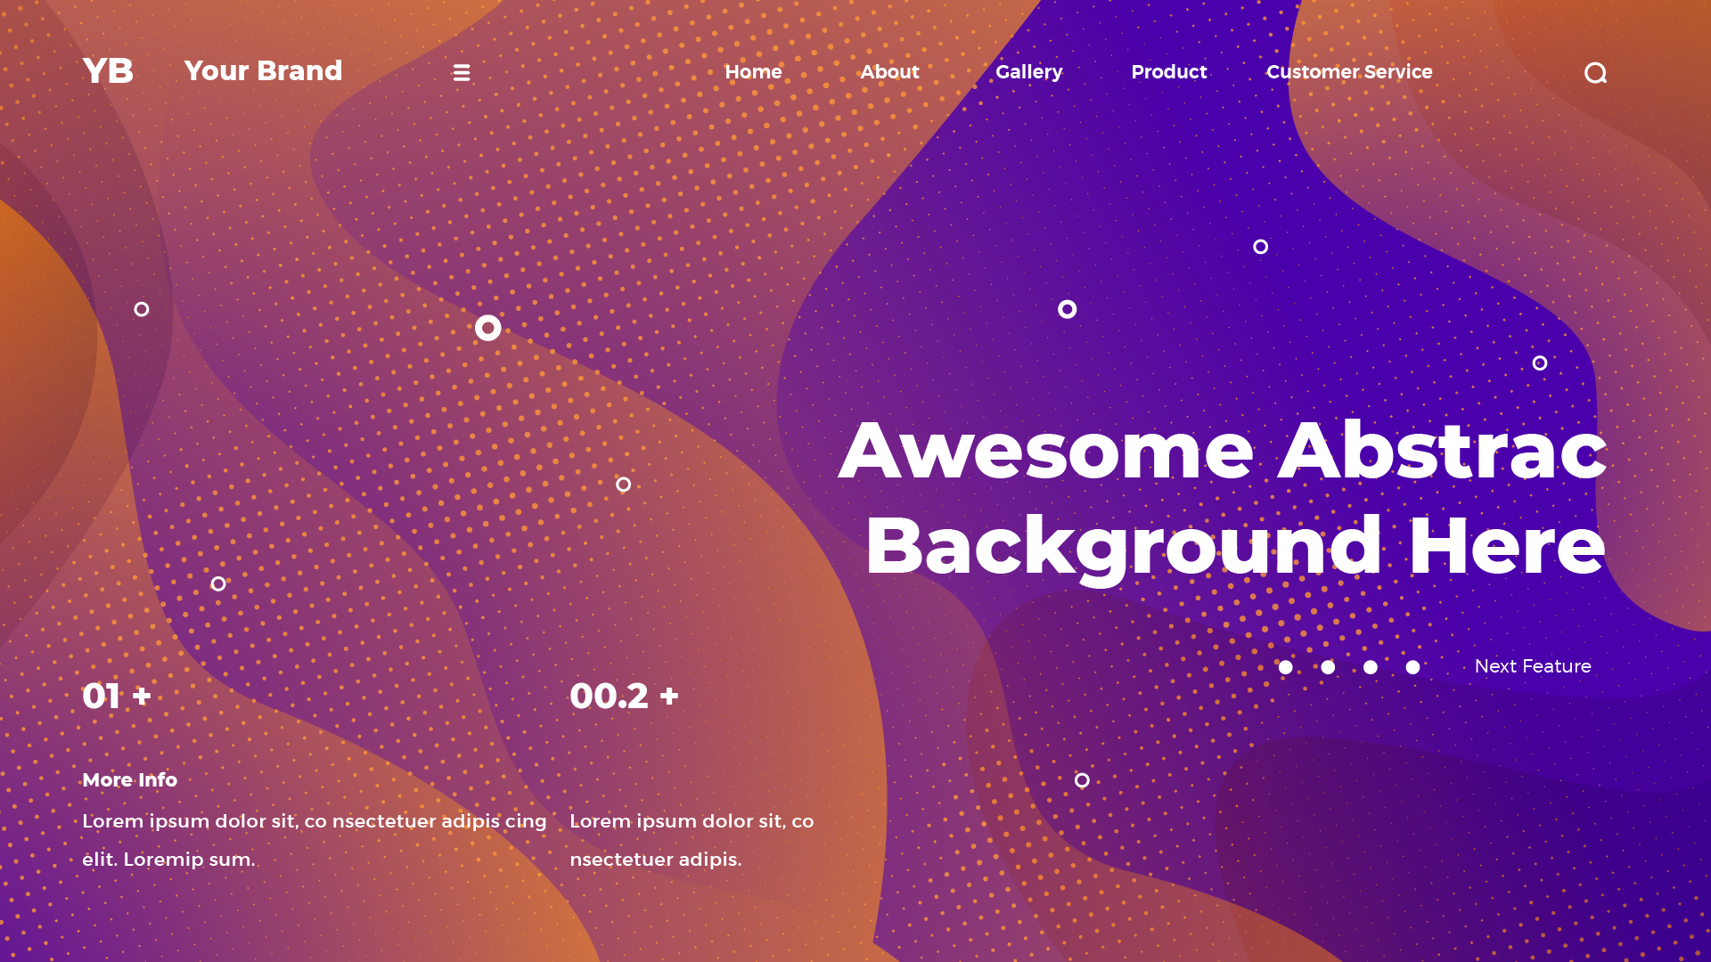Click the third dot indicator circle

coord(1371,667)
